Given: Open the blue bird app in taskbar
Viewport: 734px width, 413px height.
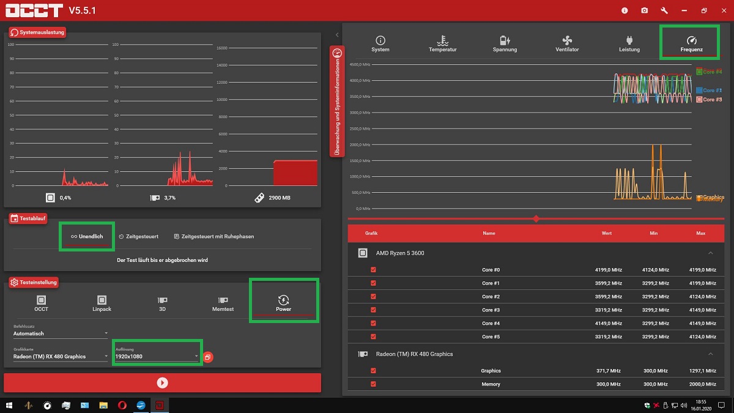Looking at the screenshot, I should 141,405.
